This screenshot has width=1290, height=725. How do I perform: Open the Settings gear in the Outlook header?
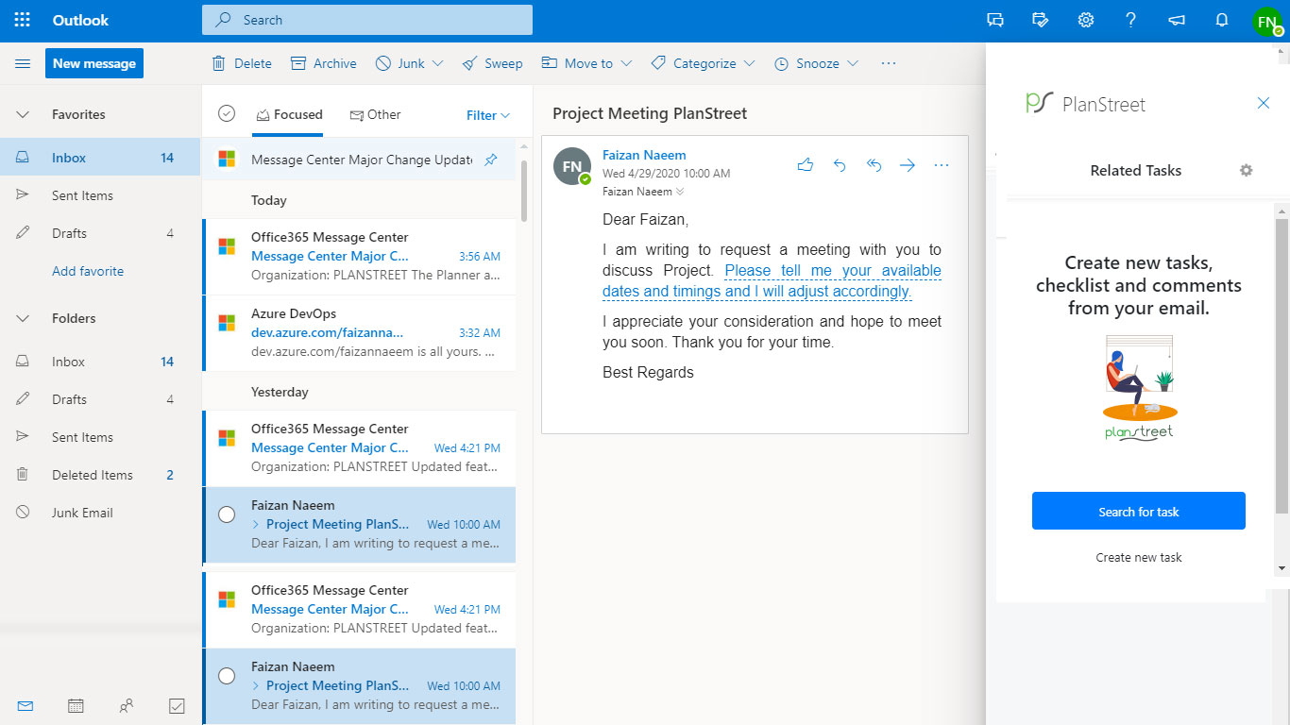(x=1086, y=20)
